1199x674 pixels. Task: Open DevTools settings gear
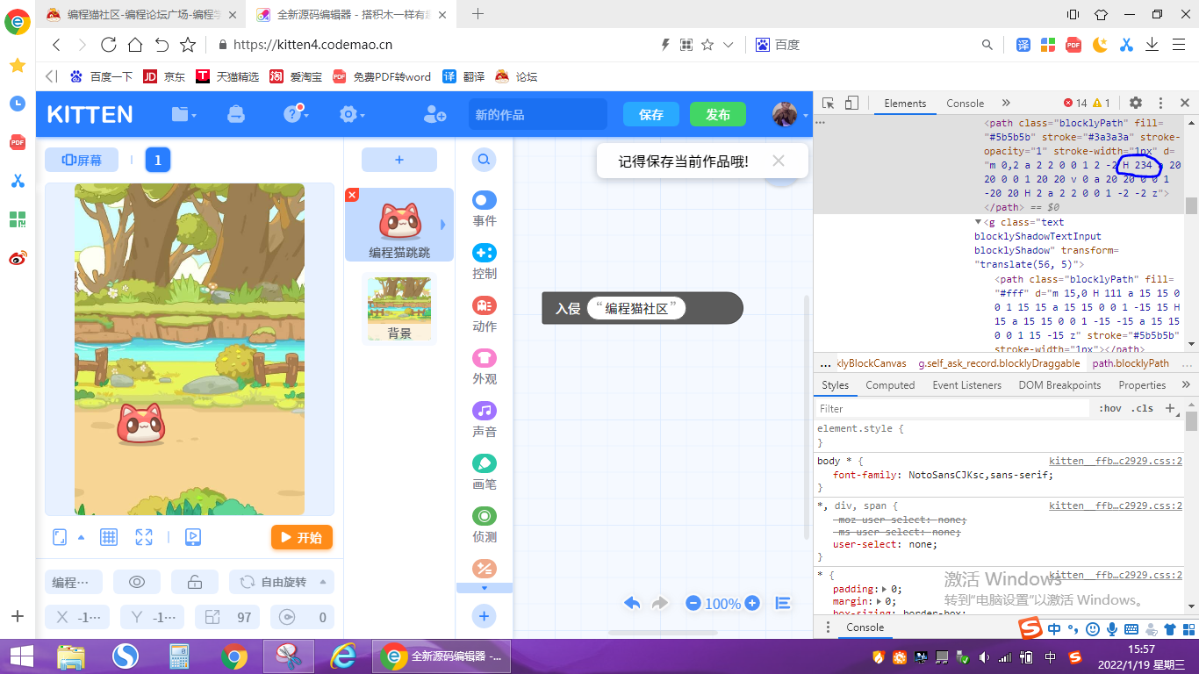(x=1136, y=103)
